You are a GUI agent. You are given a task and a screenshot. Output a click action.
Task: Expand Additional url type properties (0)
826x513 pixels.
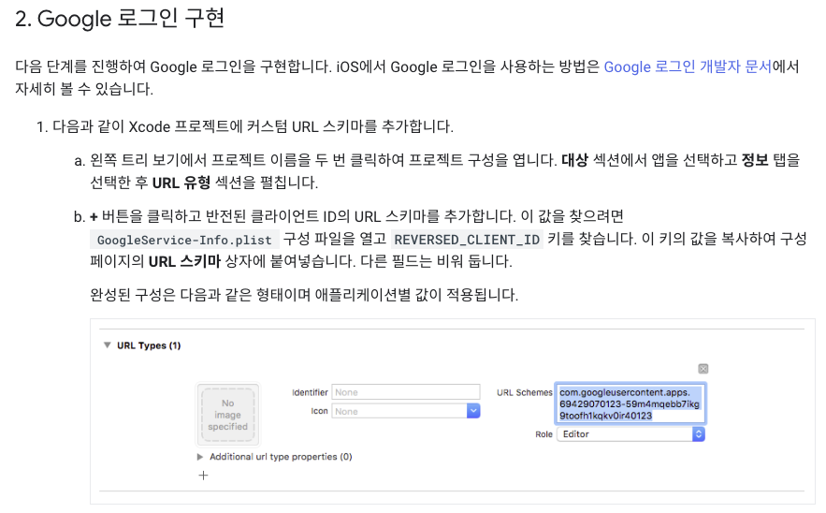pos(200,457)
